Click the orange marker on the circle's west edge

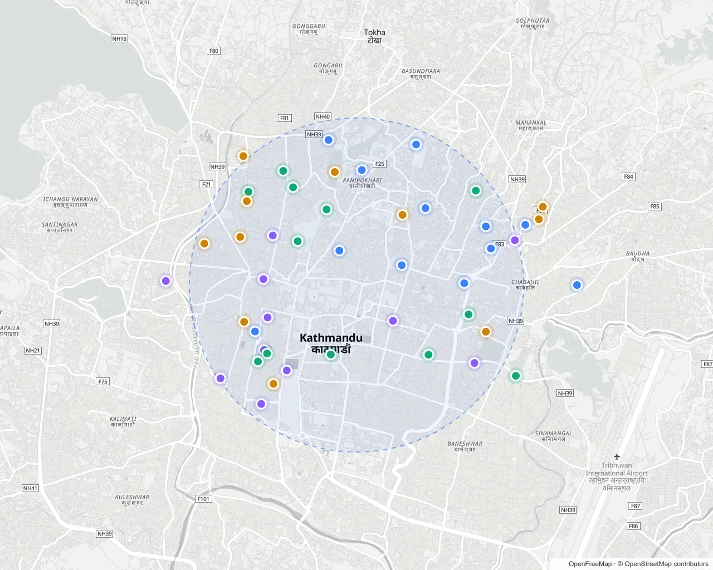click(x=204, y=243)
